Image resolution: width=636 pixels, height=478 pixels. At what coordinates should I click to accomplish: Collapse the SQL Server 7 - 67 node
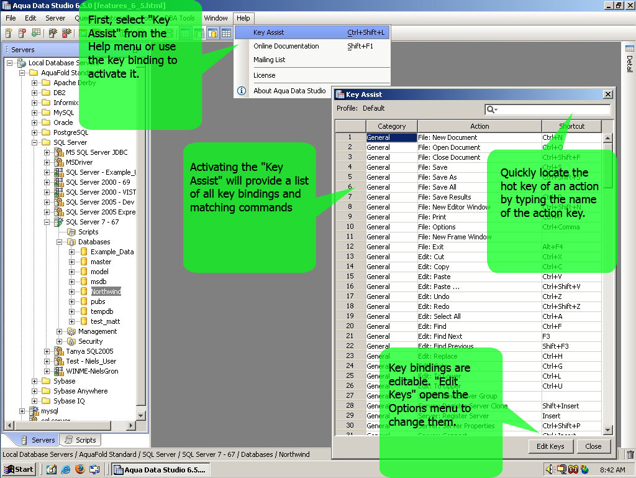click(x=47, y=222)
